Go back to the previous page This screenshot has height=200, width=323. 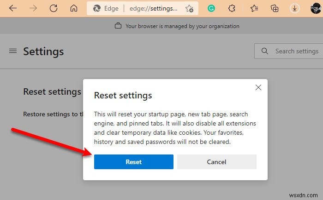12,8
